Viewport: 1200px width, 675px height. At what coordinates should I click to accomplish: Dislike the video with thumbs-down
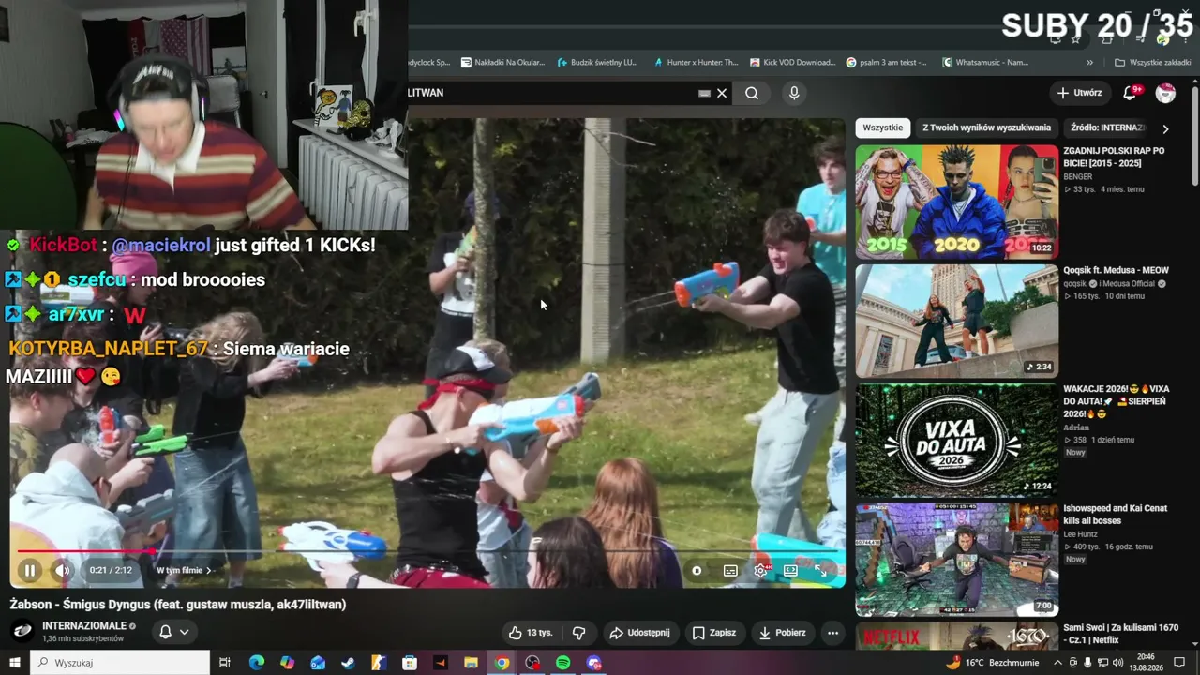click(578, 633)
